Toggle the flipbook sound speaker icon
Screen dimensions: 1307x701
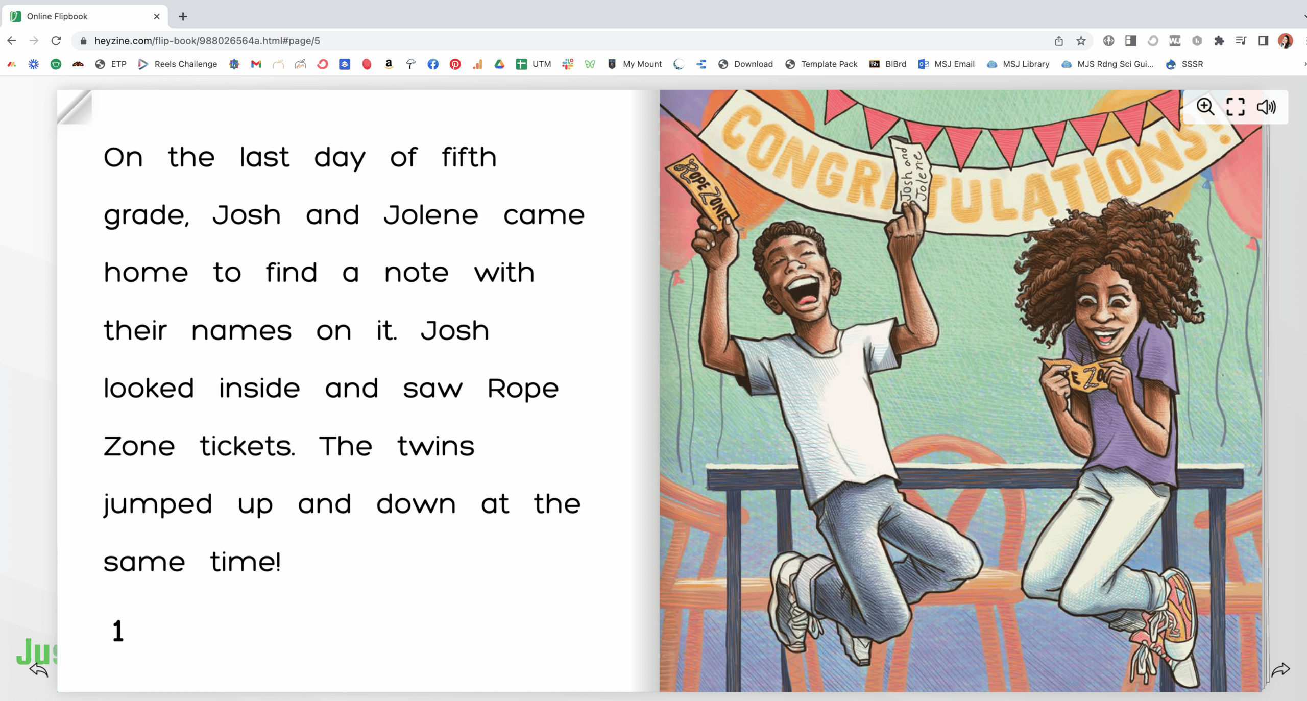[x=1266, y=107]
